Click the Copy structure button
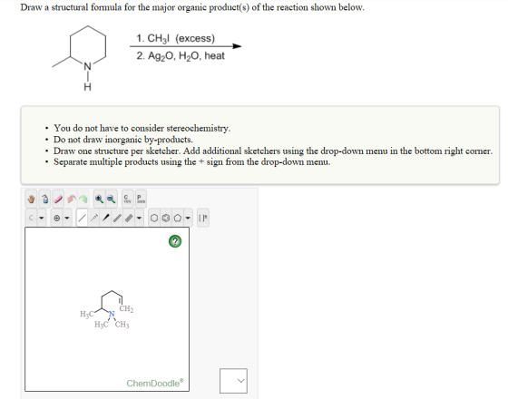Viewport: 508px width, 399px height. (127, 199)
